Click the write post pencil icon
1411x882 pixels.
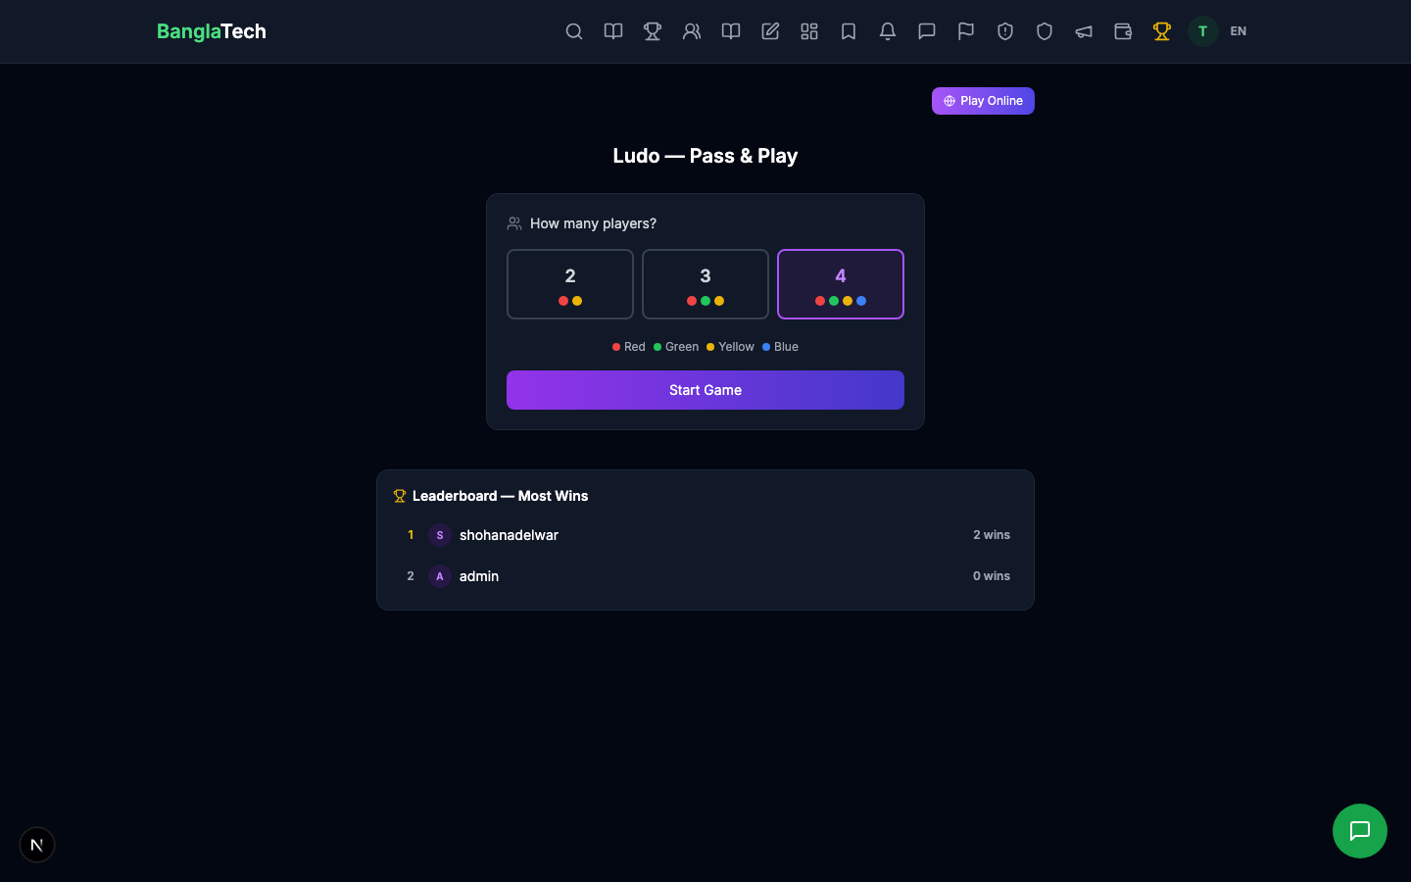(770, 31)
